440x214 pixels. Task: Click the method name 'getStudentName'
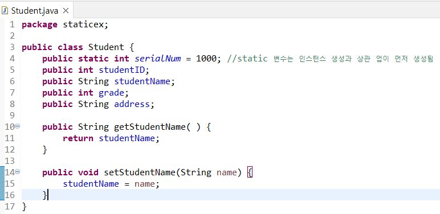[x=150, y=127]
